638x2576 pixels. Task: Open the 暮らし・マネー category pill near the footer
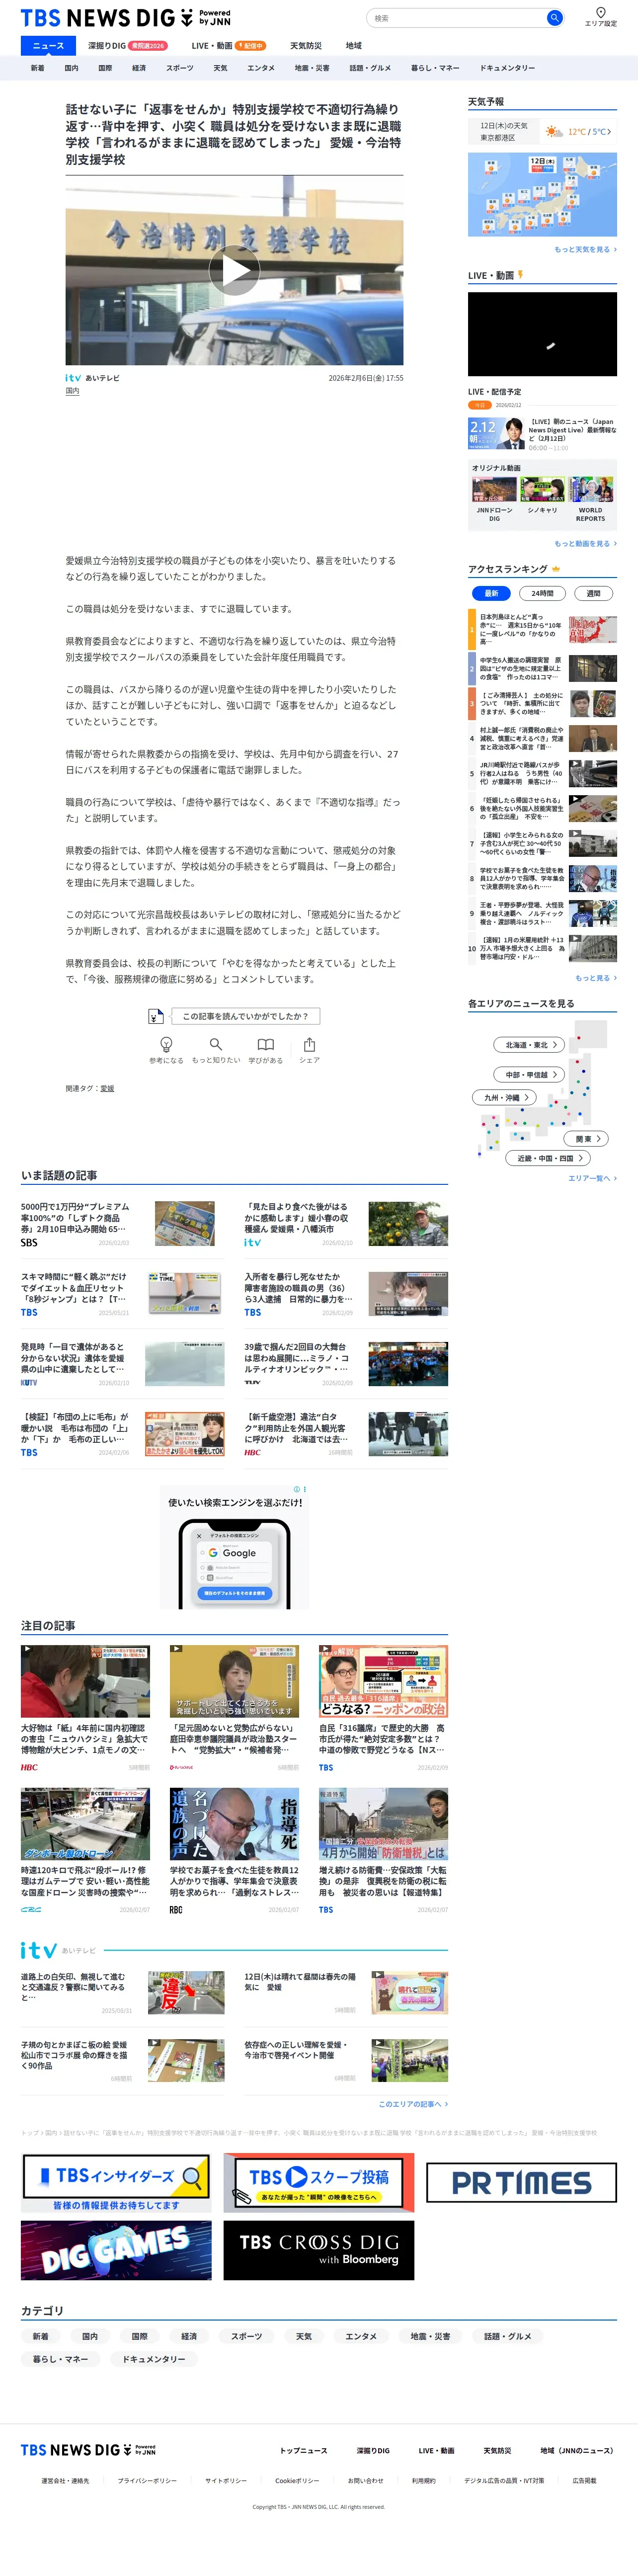[60, 2359]
